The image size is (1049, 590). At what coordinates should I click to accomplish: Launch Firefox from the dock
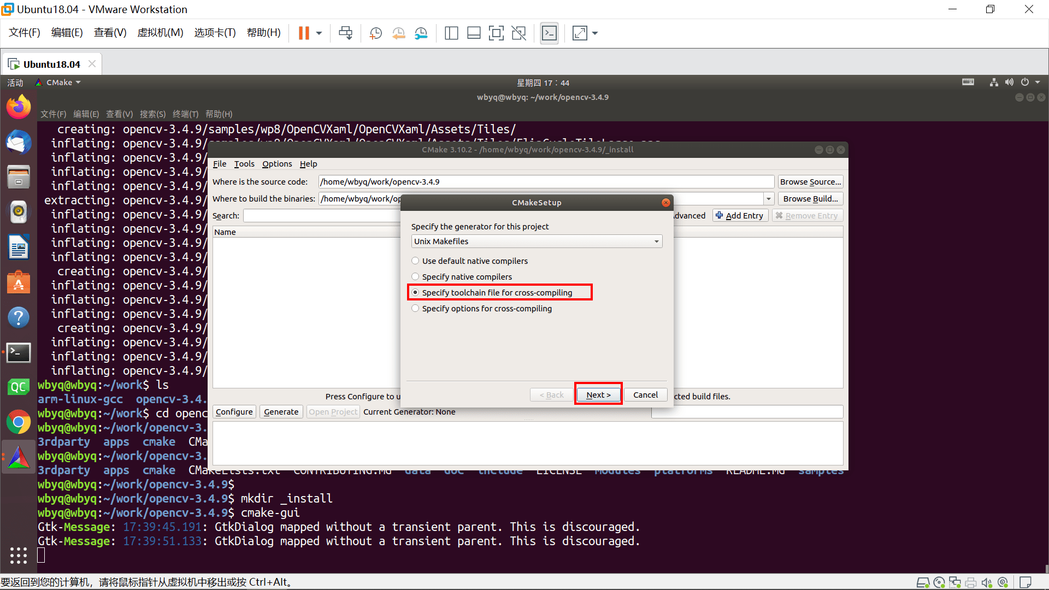point(19,107)
